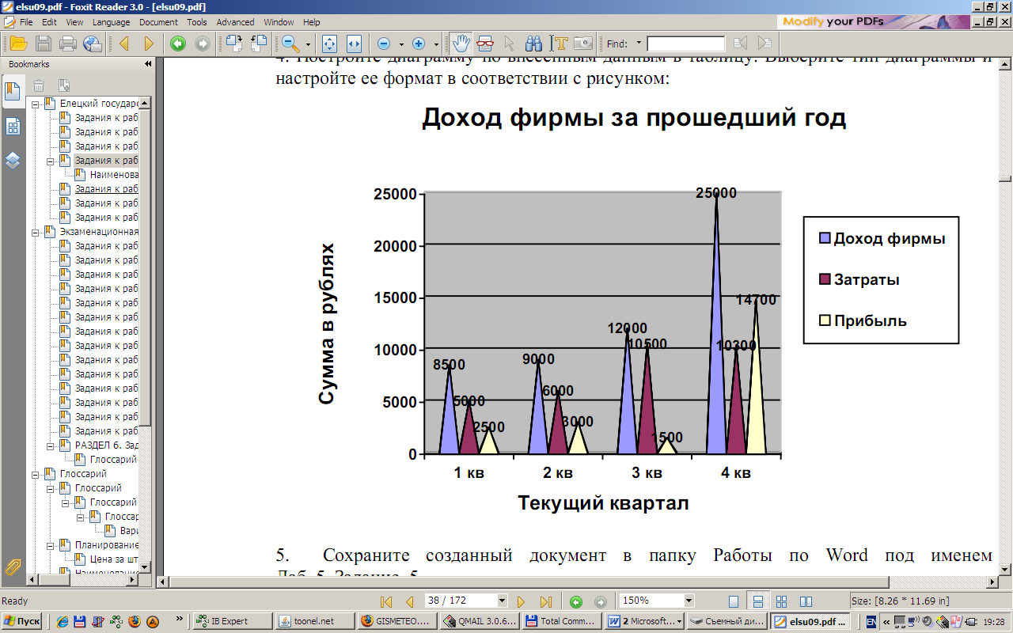Jump to last page in status bar
Image resolution: width=1013 pixels, height=633 pixels.
coord(545,601)
